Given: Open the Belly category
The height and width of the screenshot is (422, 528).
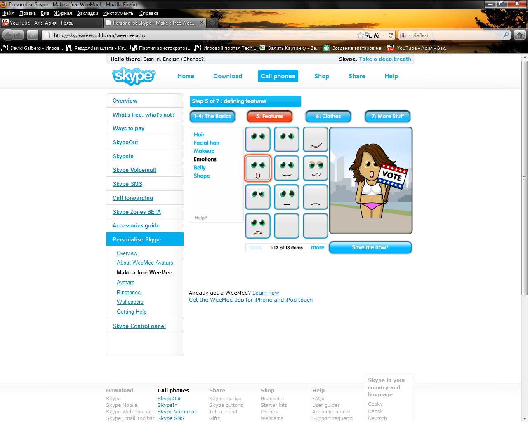Looking at the screenshot, I should pyautogui.click(x=200, y=168).
